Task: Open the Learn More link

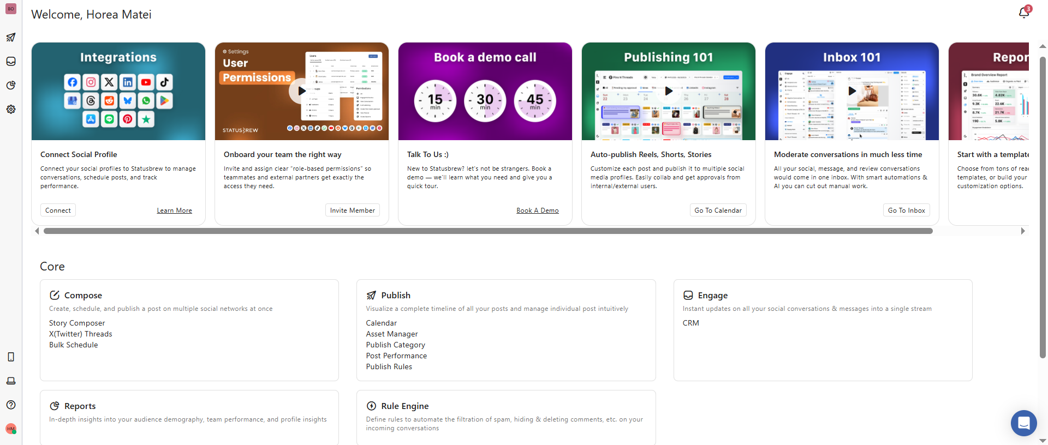Action: coord(174,211)
